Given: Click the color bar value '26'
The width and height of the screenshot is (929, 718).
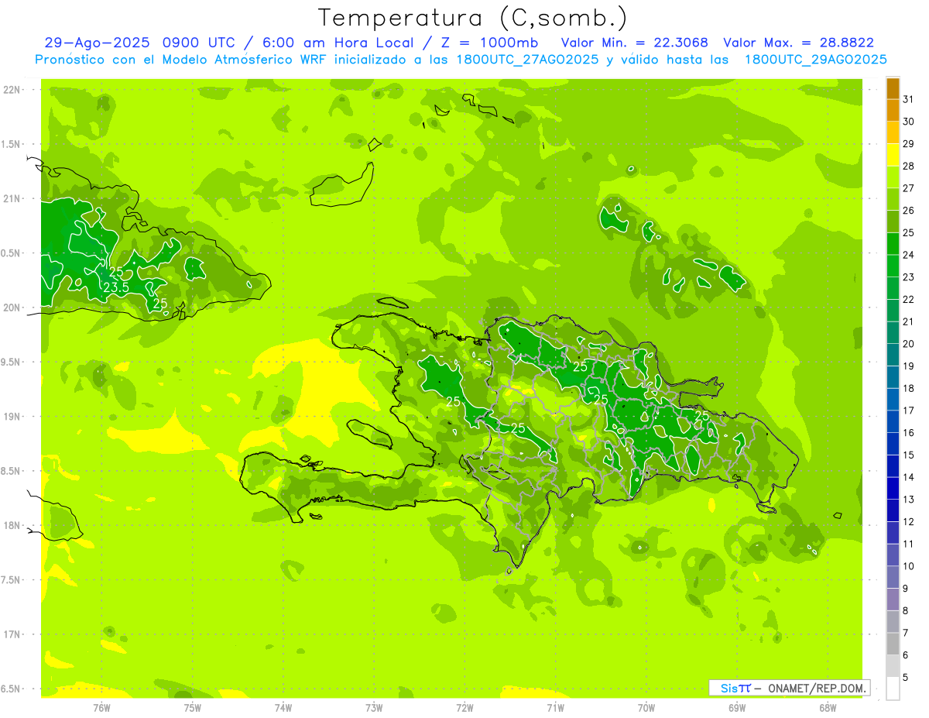Looking at the screenshot, I should [x=909, y=211].
